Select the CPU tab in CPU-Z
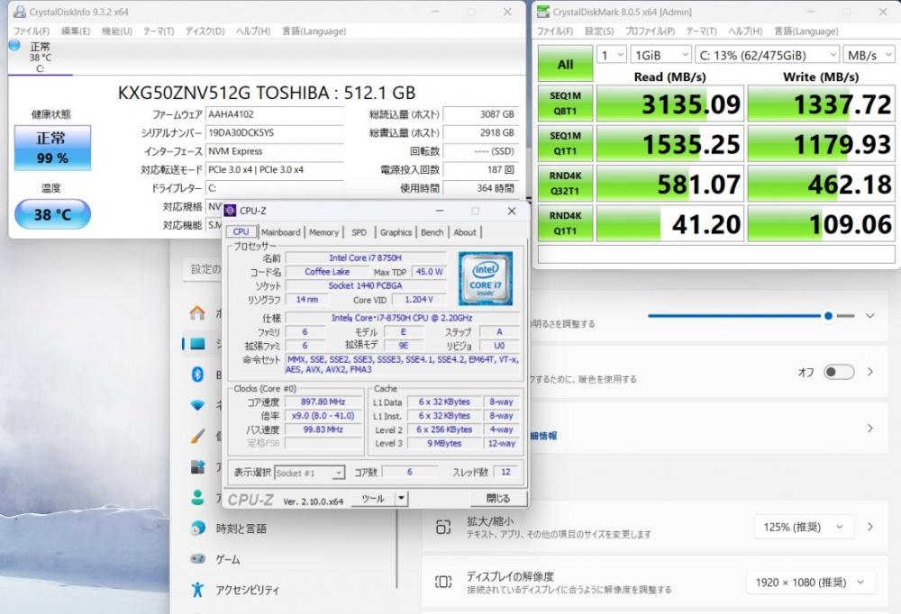This screenshot has height=614, width=901. (241, 231)
